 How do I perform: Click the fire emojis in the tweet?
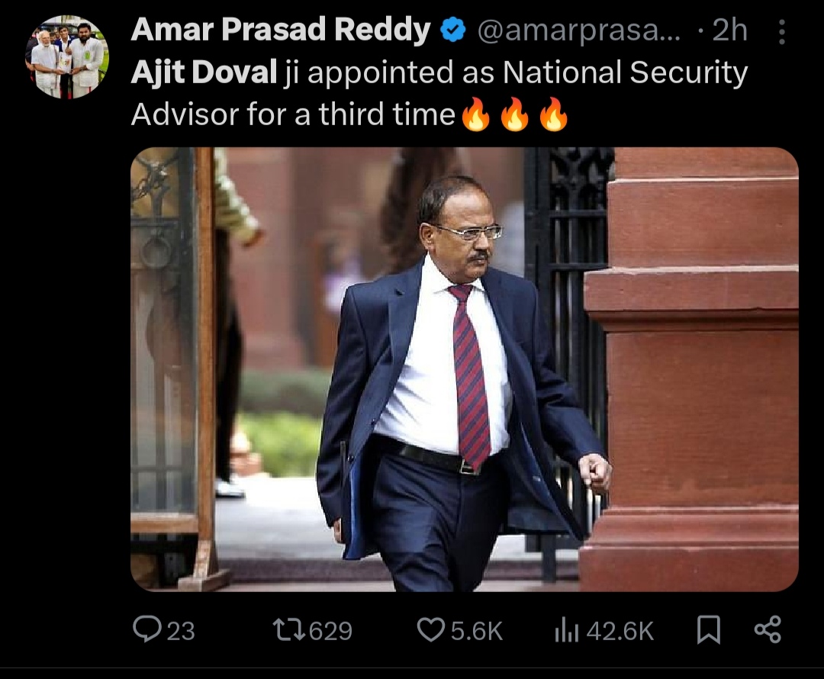pos(514,114)
